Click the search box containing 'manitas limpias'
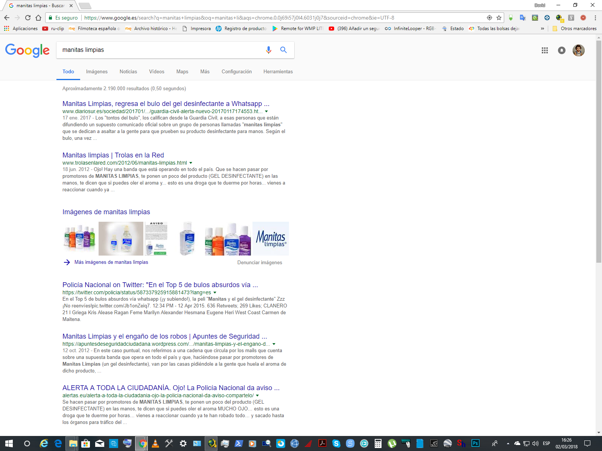 coord(158,50)
